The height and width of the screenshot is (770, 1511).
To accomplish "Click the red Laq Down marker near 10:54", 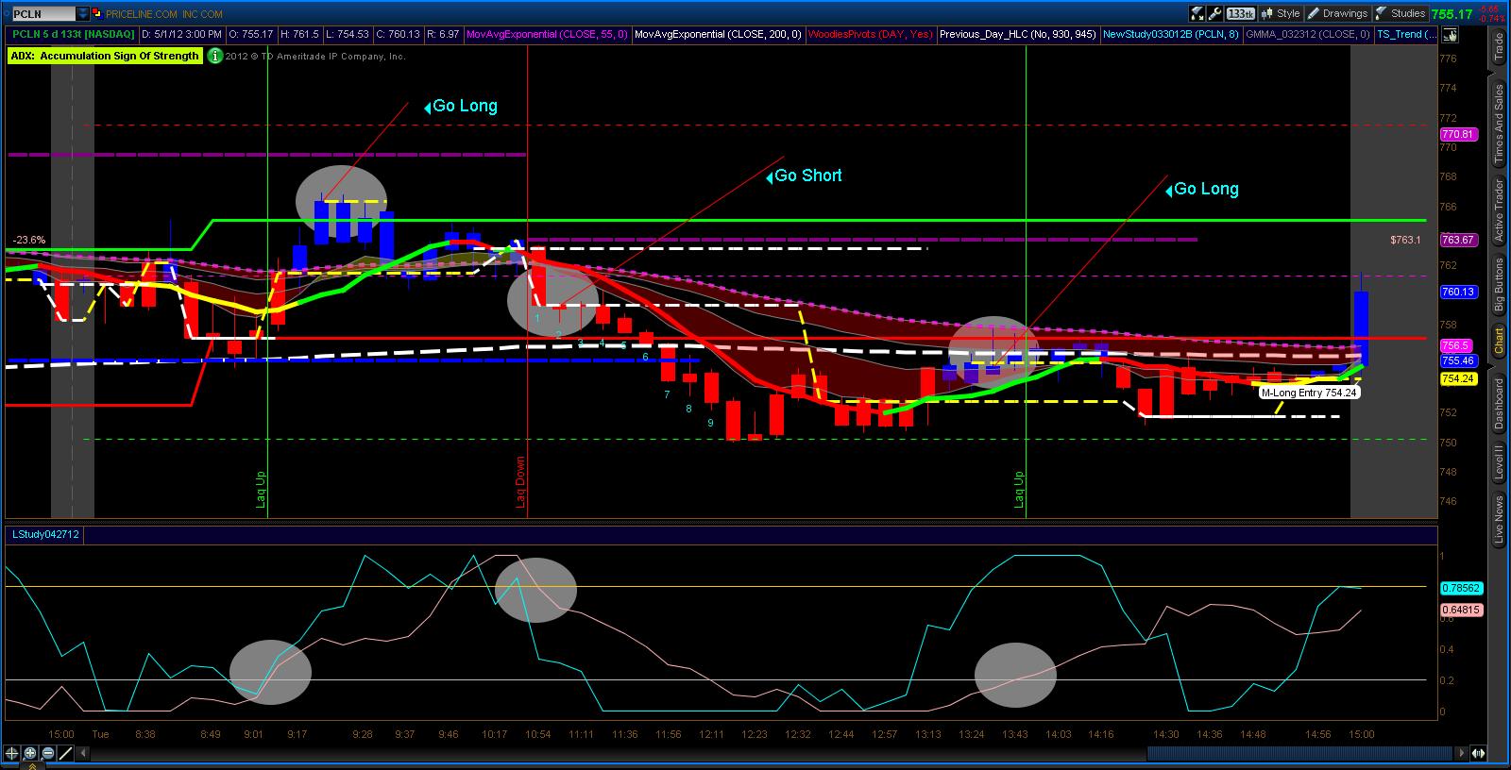I will point(519,482).
